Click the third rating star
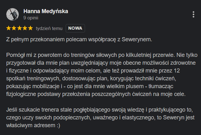This screenshot has height=135, width=201. tap(19, 28)
